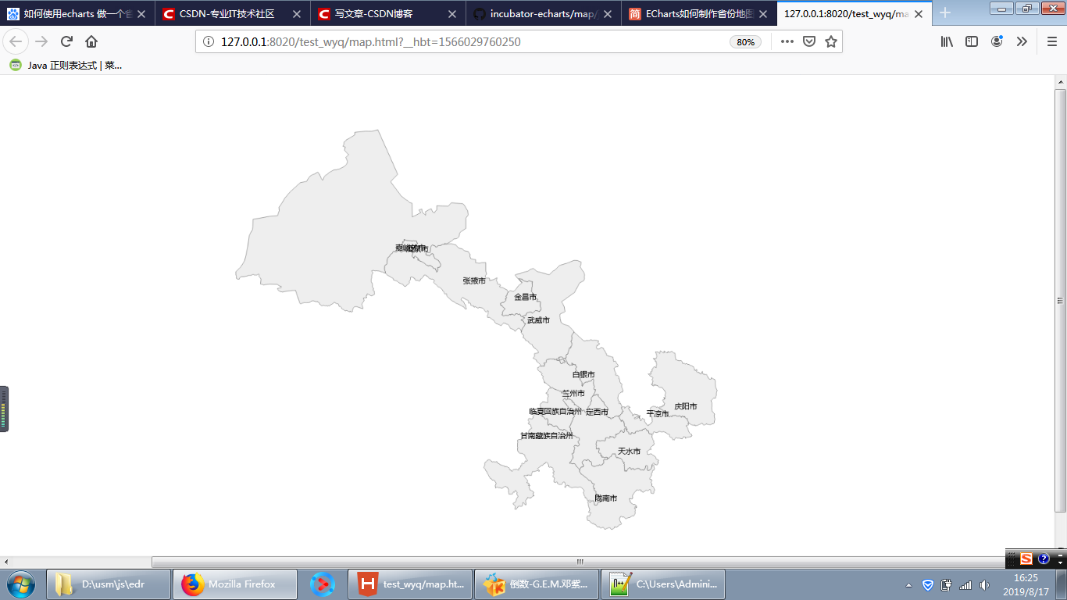Open test_wyq/map.html editor from the taskbar

409,584
